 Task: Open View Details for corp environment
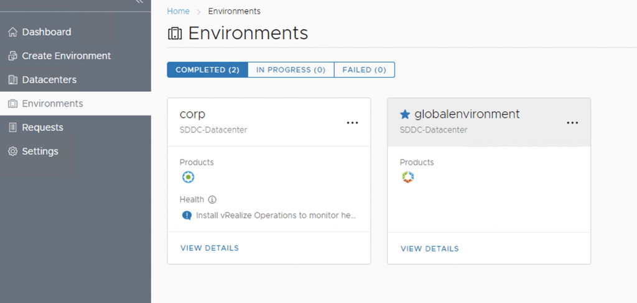210,248
